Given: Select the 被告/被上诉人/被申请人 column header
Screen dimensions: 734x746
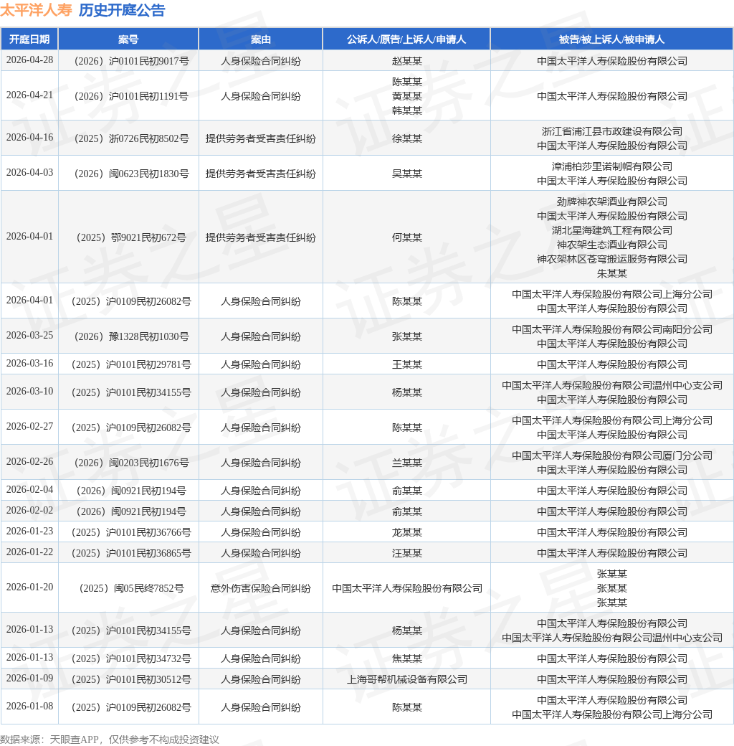Looking at the screenshot, I should pyautogui.click(x=612, y=39).
